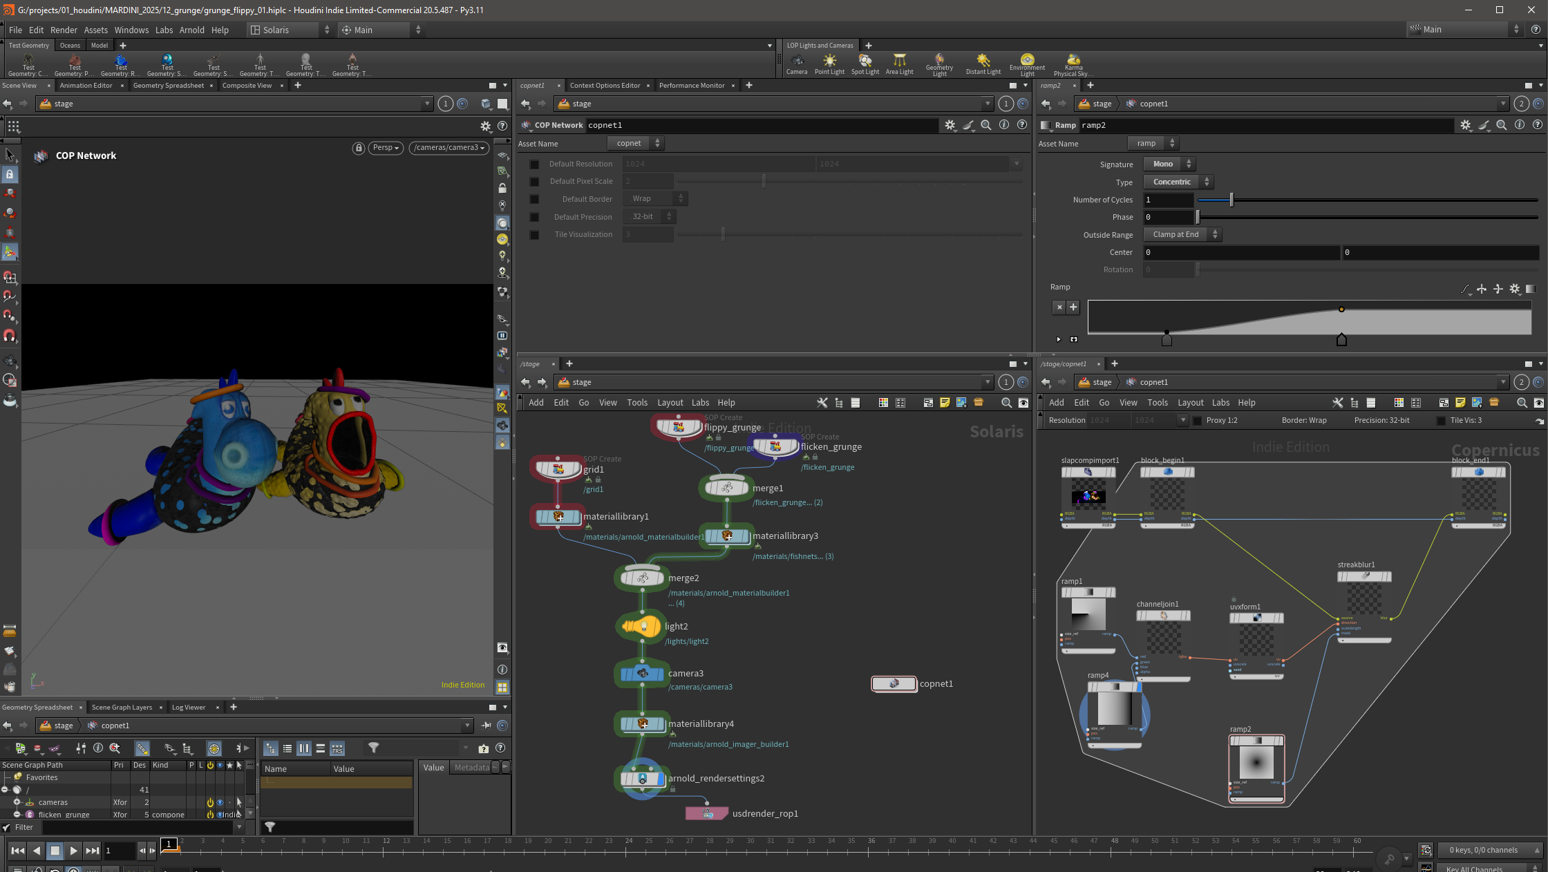Search parameters in the COP Network pane
Viewport: 1548px width, 872px height.
[x=986, y=125]
